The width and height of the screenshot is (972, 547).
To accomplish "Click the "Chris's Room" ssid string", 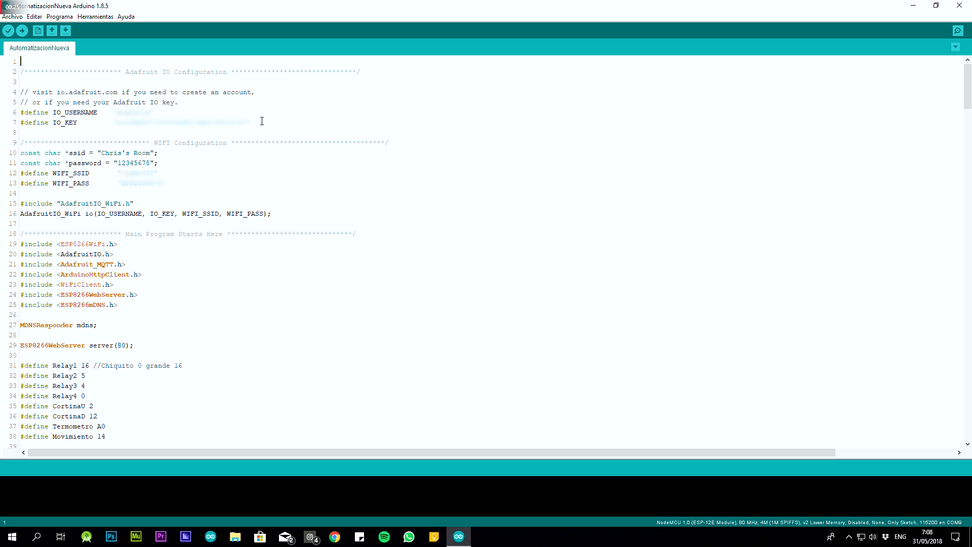I will coord(125,153).
